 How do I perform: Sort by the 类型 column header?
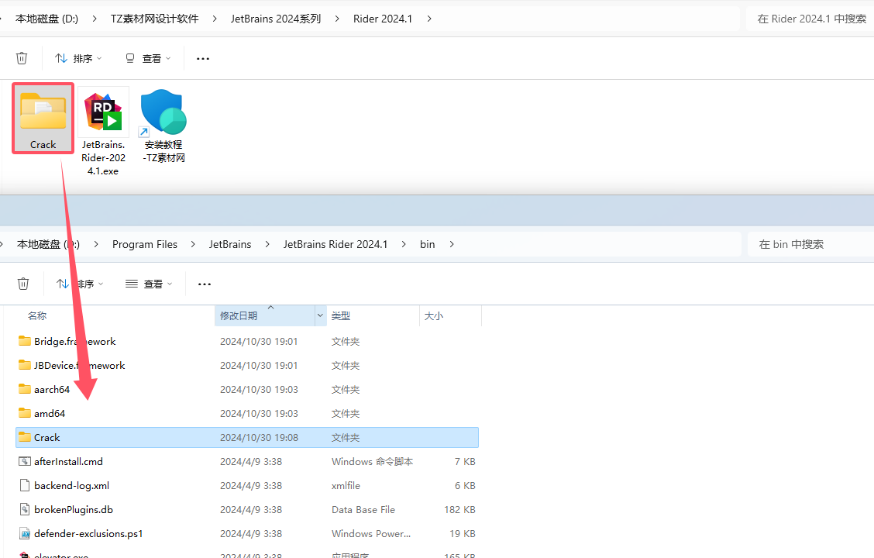[341, 316]
